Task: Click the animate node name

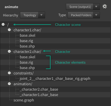Action: point(11,7)
